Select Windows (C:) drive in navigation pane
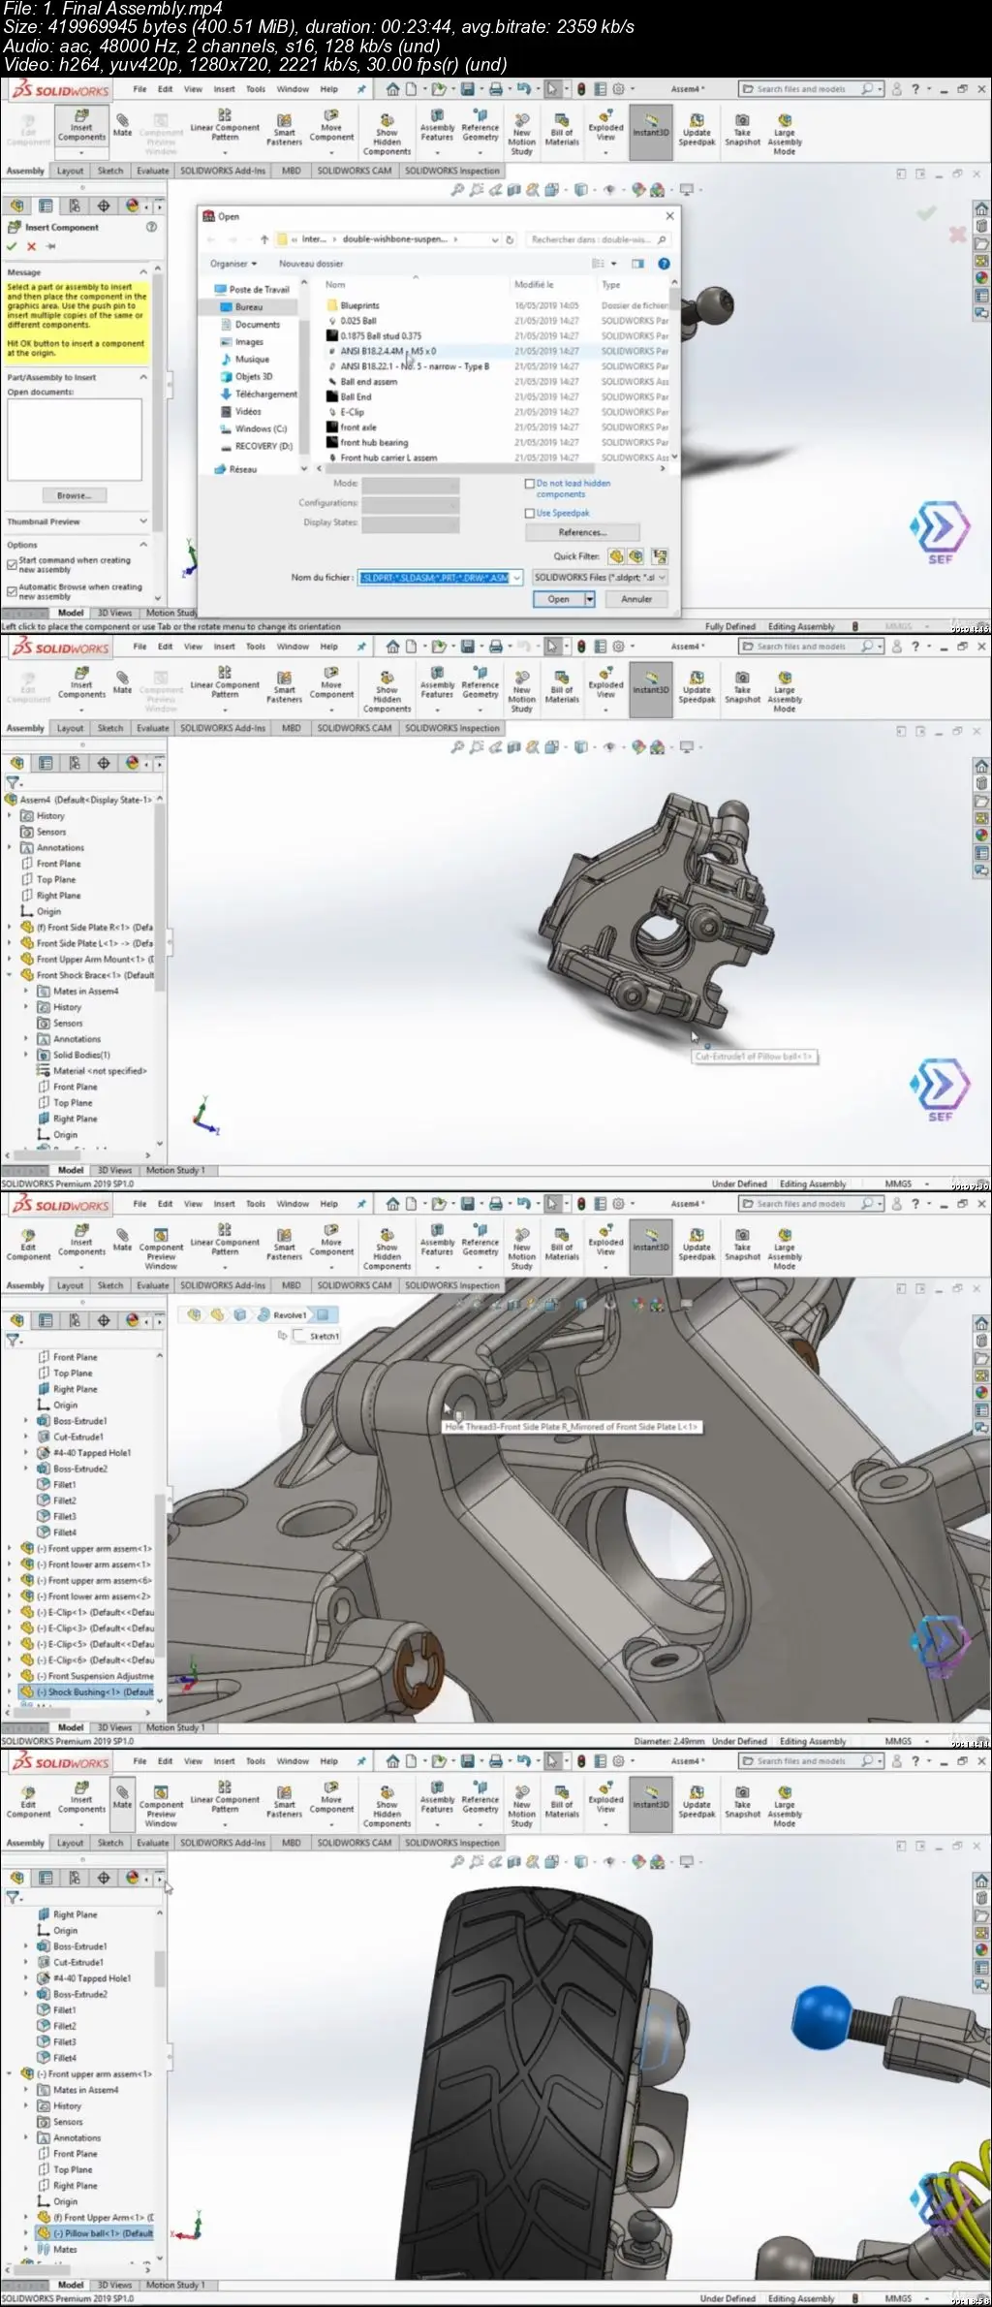The height and width of the screenshot is (2307, 992). point(261,428)
